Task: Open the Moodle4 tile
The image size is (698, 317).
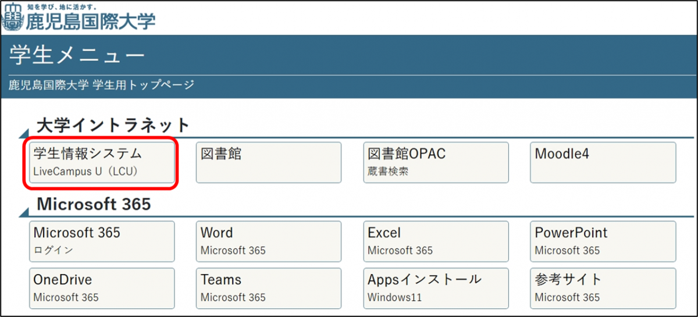Action: [603, 162]
